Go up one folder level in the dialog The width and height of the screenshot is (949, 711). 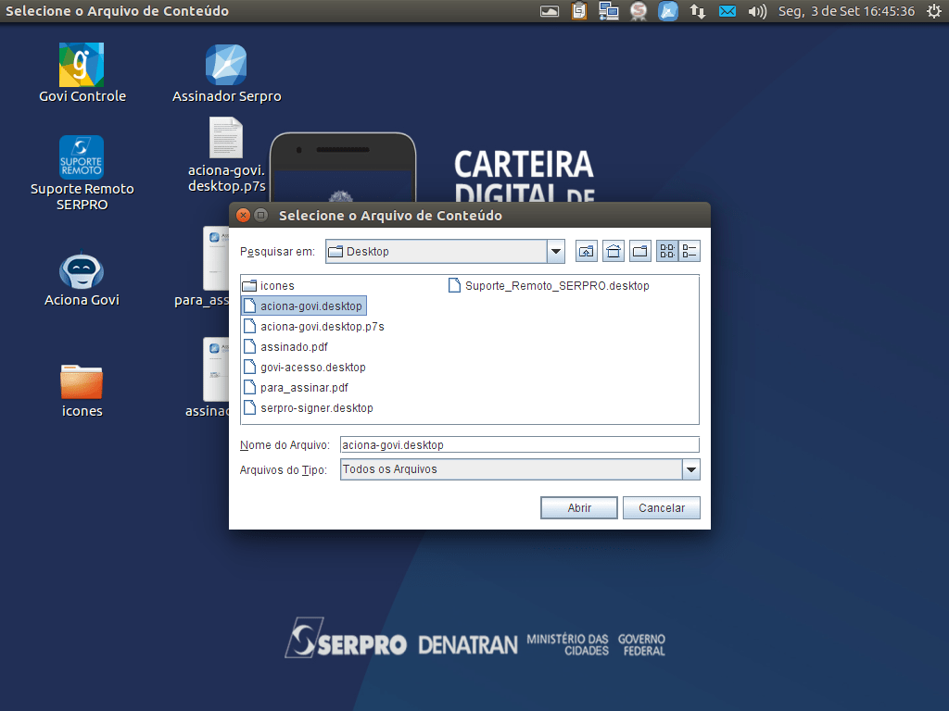point(586,252)
